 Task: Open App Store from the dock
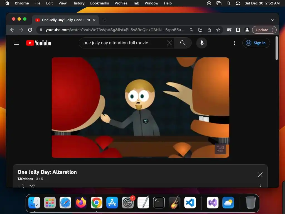point(112,203)
